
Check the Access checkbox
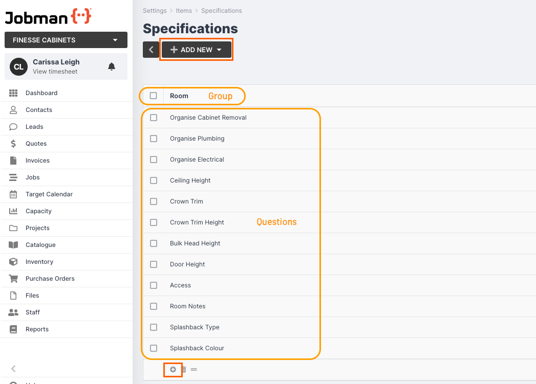[154, 285]
